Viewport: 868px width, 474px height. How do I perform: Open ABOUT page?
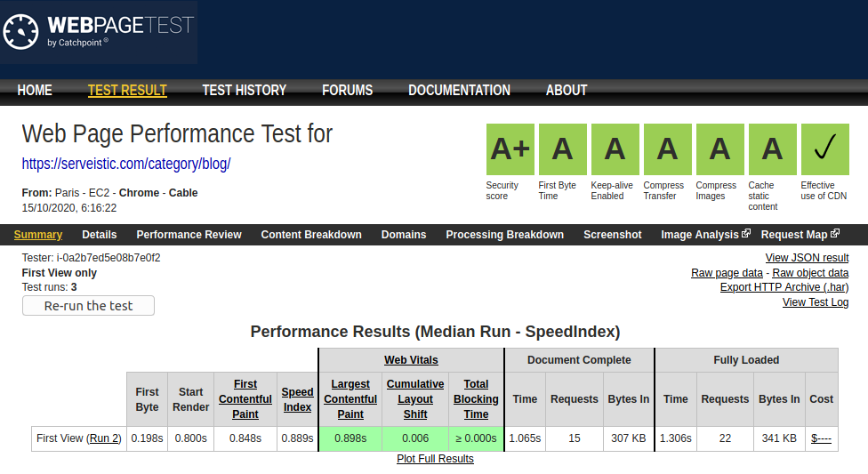(x=567, y=90)
